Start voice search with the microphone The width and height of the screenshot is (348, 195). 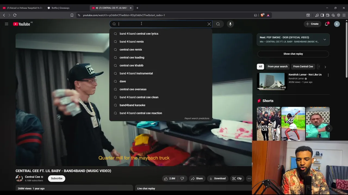[x=230, y=24]
